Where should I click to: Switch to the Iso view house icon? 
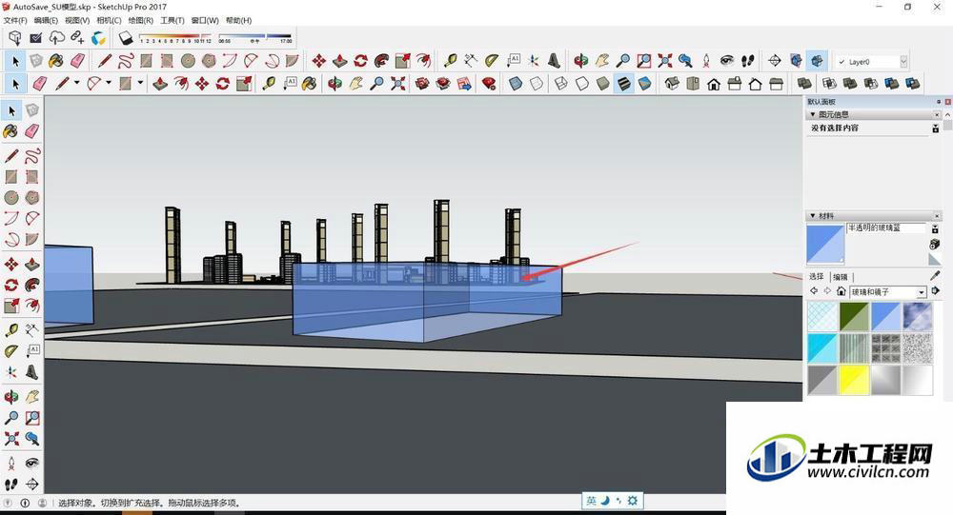672,83
